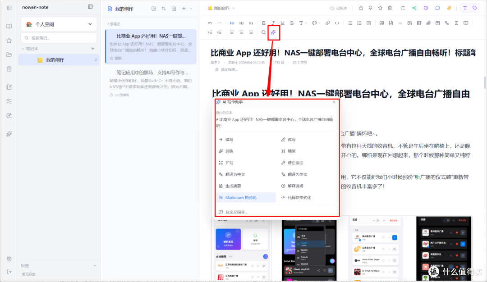487x282 pixels.
Task: Apply Heading 3 (H3) format
Action: click(251, 23)
